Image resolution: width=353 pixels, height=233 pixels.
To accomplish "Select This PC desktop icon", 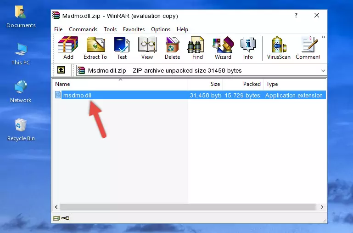I will [x=21, y=54].
